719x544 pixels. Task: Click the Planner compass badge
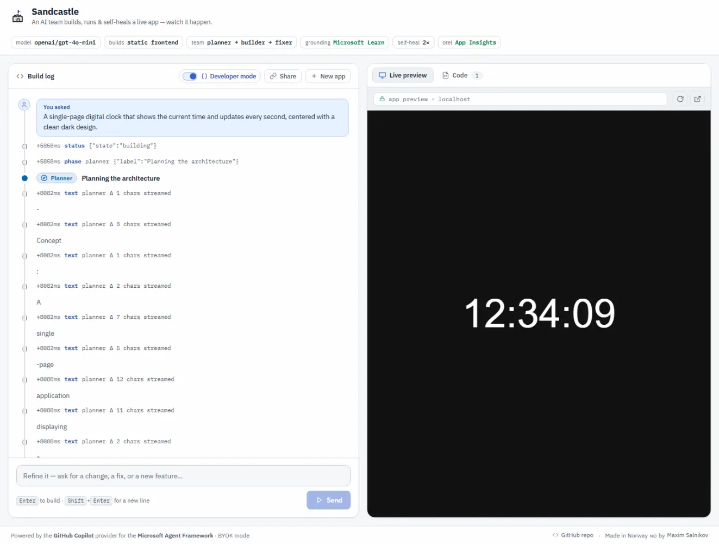57,178
